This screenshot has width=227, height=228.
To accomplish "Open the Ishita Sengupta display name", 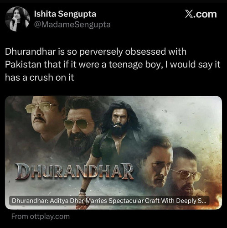I will [65, 14].
